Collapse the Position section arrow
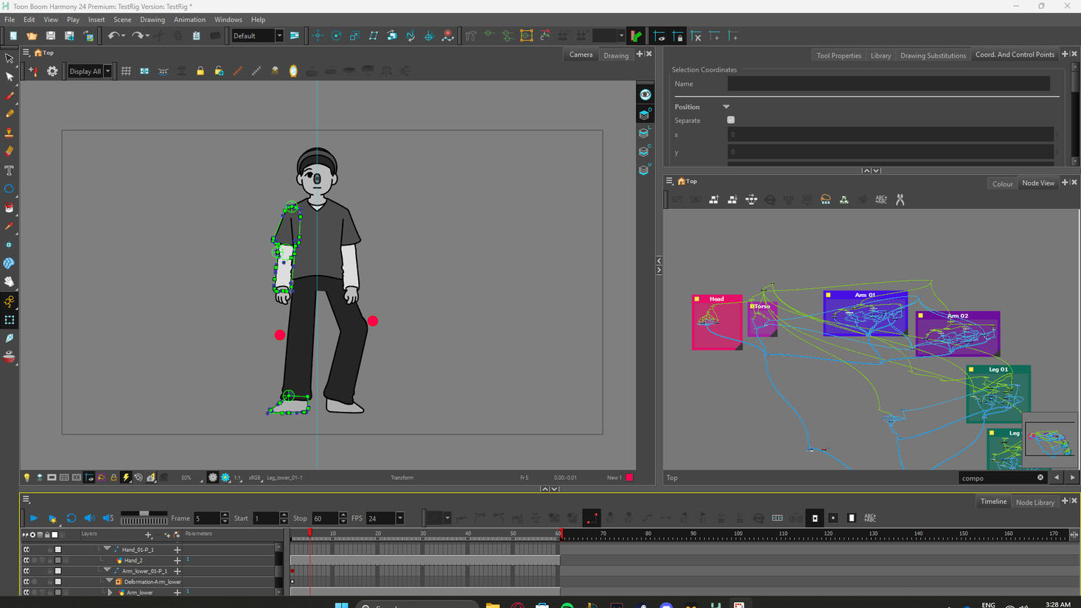Image resolution: width=1081 pixels, height=608 pixels. (726, 107)
